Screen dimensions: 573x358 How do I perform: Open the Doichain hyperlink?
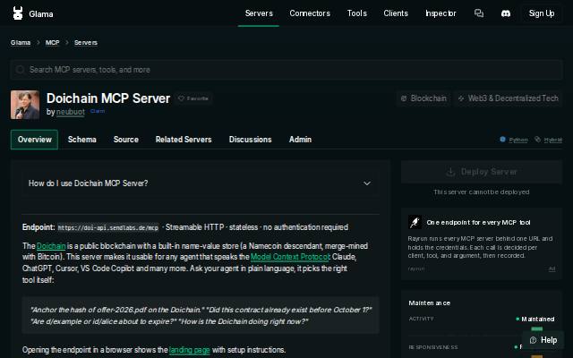[51, 246]
